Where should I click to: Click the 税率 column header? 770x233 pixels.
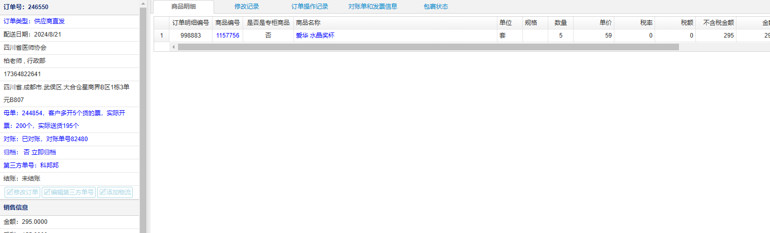pos(634,23)
